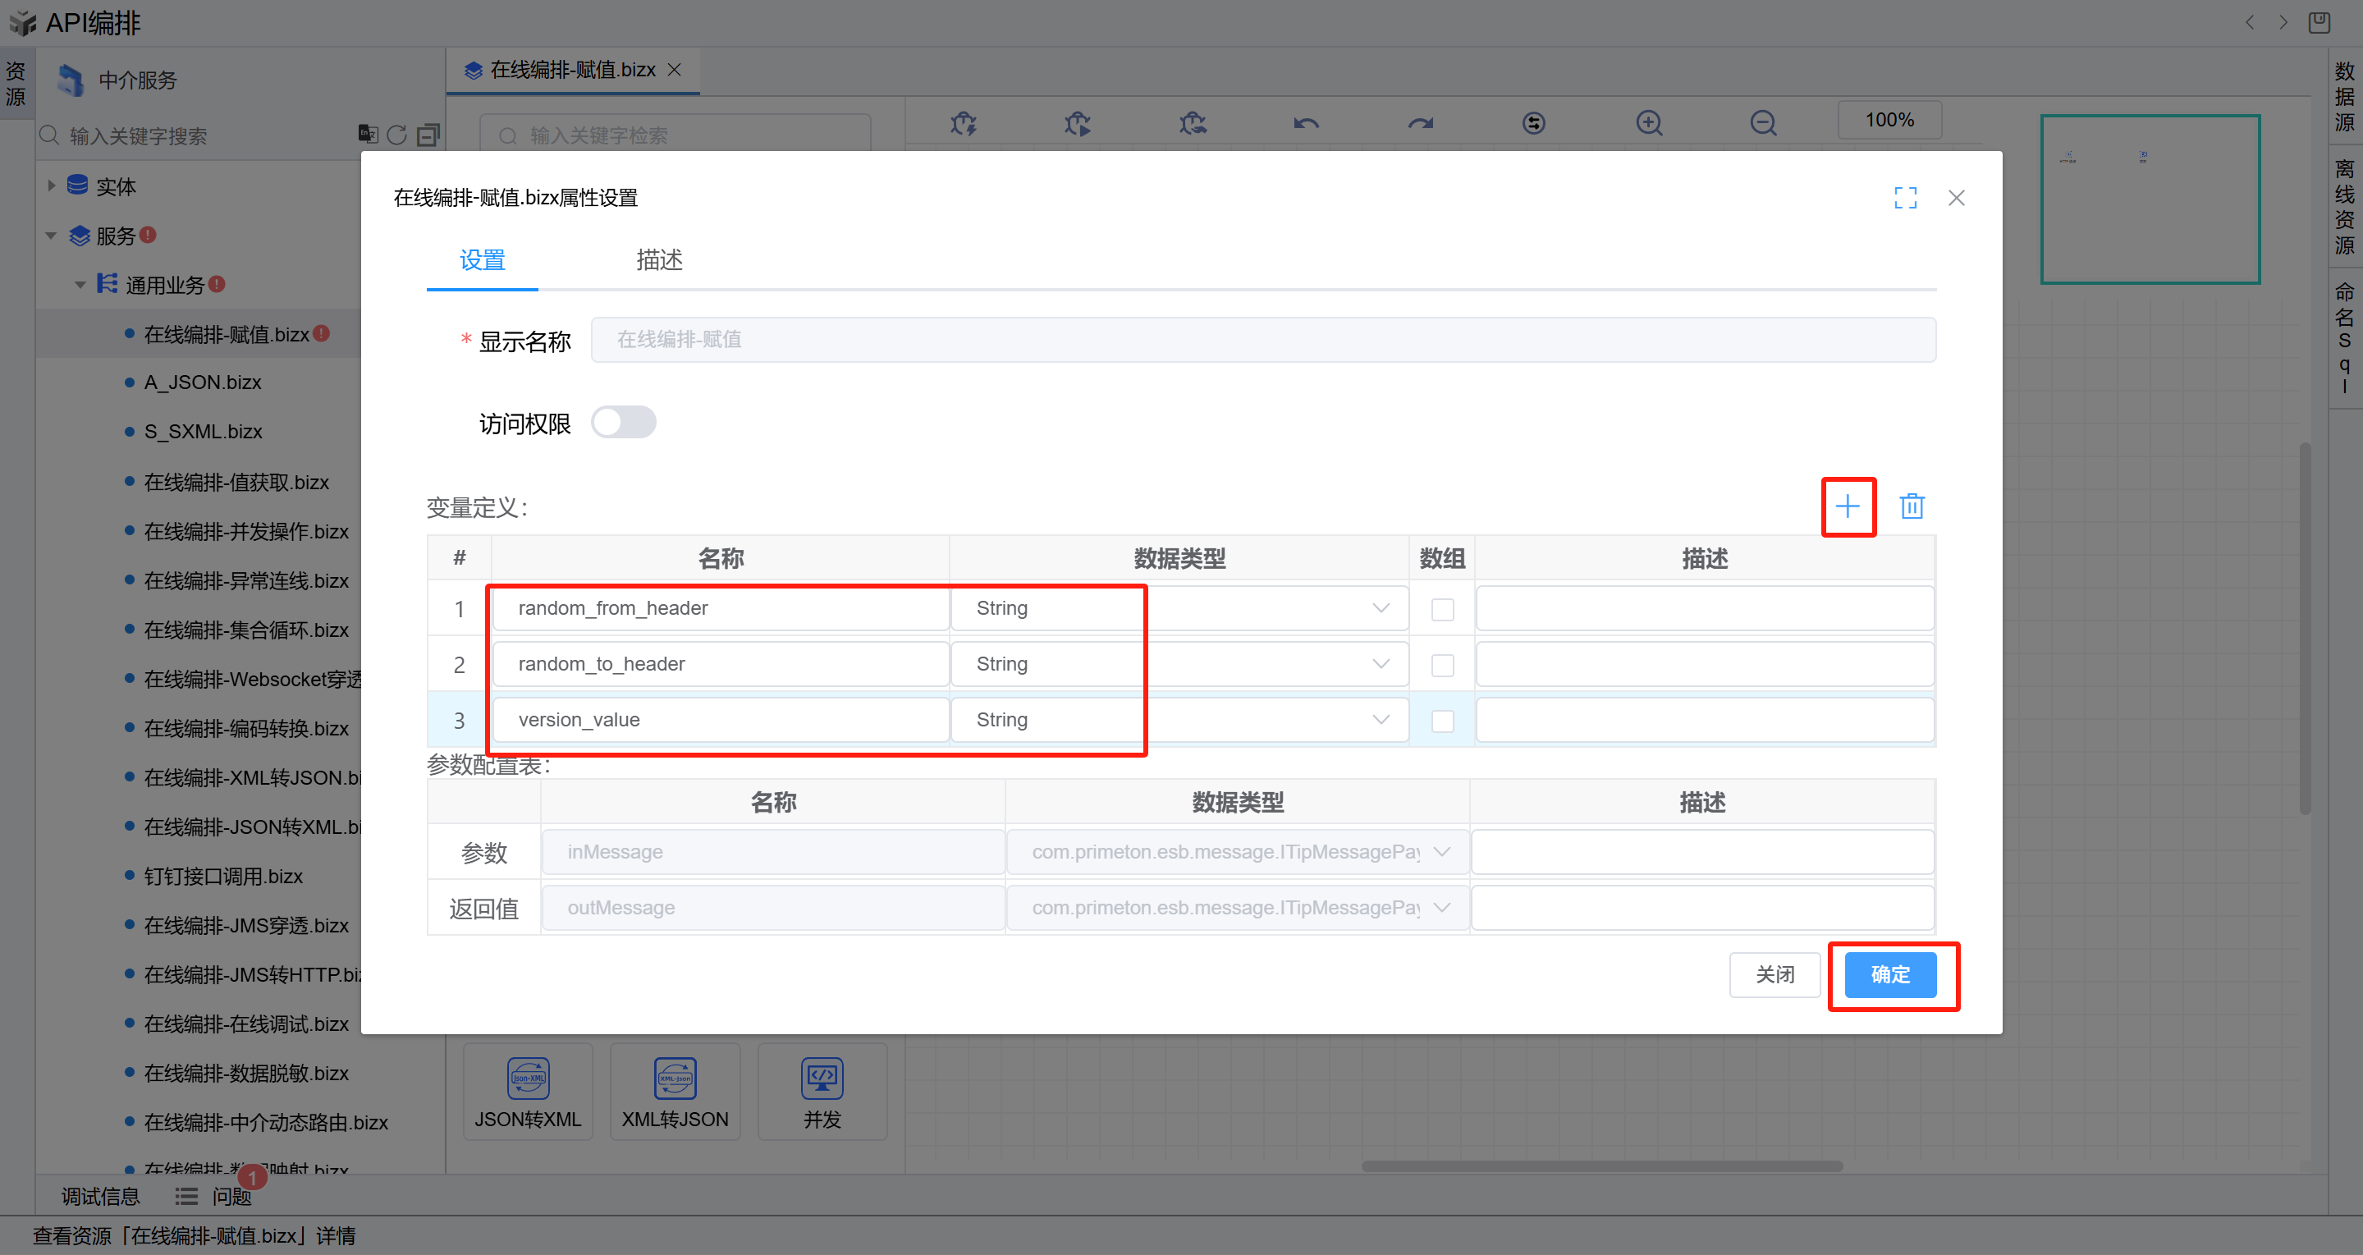Click the collapse-all icon in the resource panel
This screenshot has width=2363, height=1255.
(x=428, y=135)
